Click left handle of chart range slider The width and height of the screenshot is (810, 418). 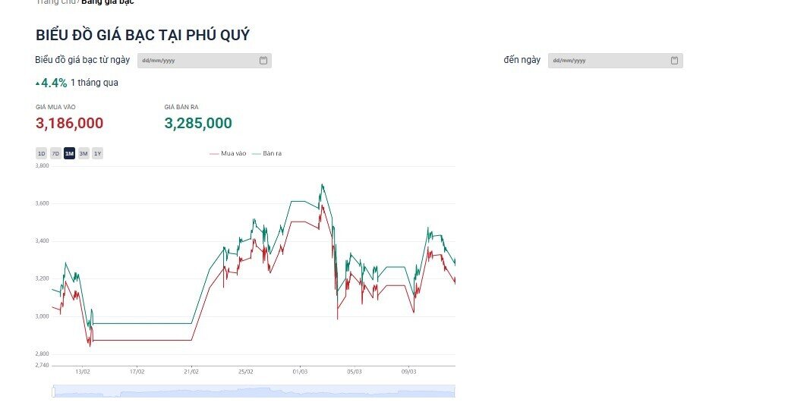(53, 391)
